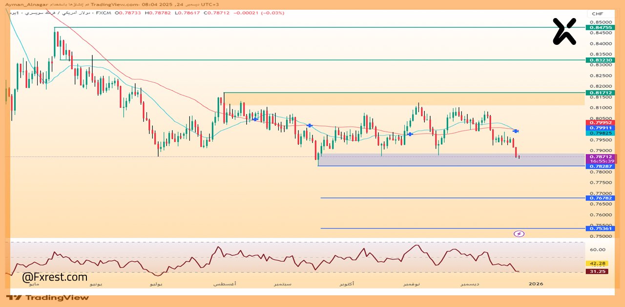
Task: Click the blue support label 0.78287
Action: 601,166
